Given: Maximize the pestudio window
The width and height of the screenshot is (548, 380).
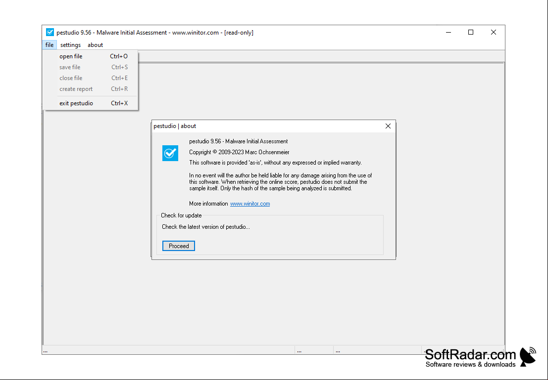Looking at the screenshot, I should click(471, 32).
